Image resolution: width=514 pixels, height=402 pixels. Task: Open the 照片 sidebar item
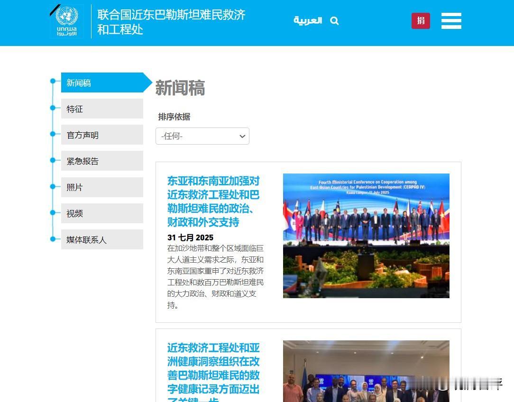[x=102, y=187]
